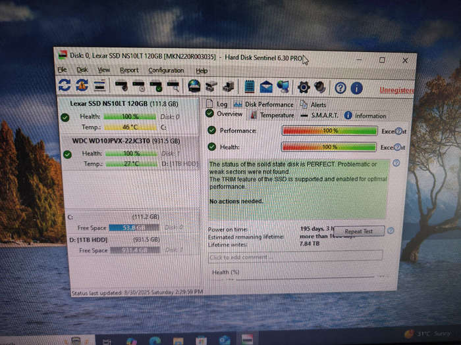
Task: Click the blue 'i' about icon in toolbar
Action: tap(356, 88)
